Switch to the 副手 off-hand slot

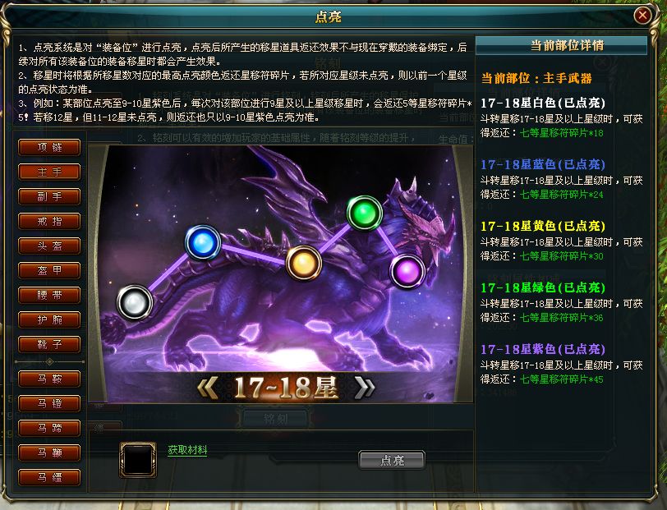click(49, 196)
